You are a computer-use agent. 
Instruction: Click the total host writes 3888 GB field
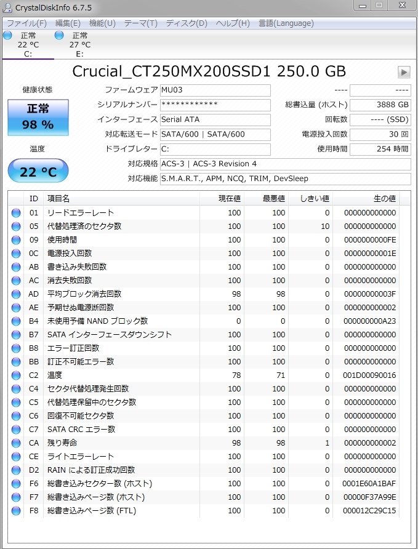click(x=380, y=105)
